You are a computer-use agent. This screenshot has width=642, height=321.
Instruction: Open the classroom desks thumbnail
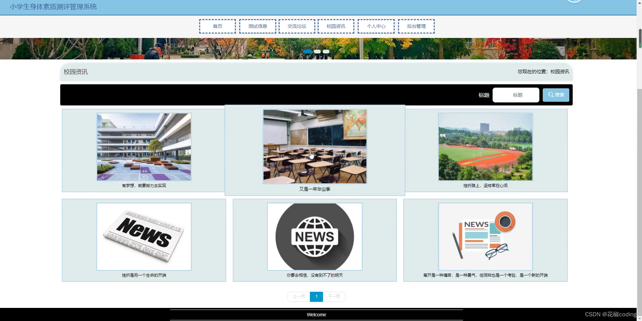click(315, 146)
